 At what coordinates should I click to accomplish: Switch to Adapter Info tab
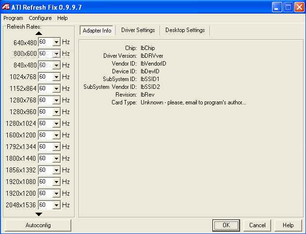[97, 31]
